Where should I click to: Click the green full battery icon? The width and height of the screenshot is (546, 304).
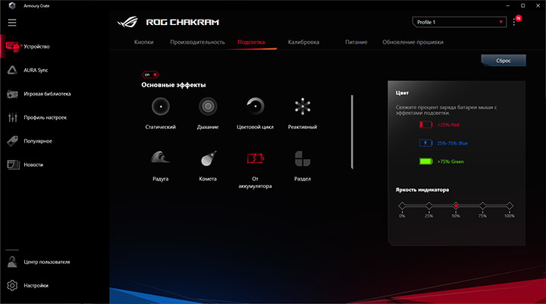coord(425,161)
